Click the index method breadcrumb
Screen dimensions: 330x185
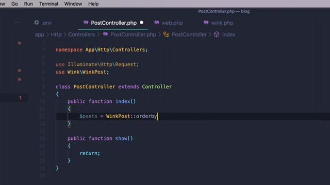[x=228, y=34]
